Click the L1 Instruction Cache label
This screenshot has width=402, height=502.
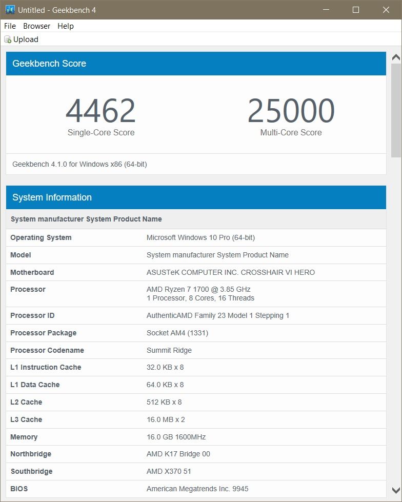[x=46, y=367]
